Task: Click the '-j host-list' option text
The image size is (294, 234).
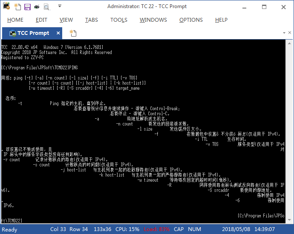Action: [x=73, y=170]
